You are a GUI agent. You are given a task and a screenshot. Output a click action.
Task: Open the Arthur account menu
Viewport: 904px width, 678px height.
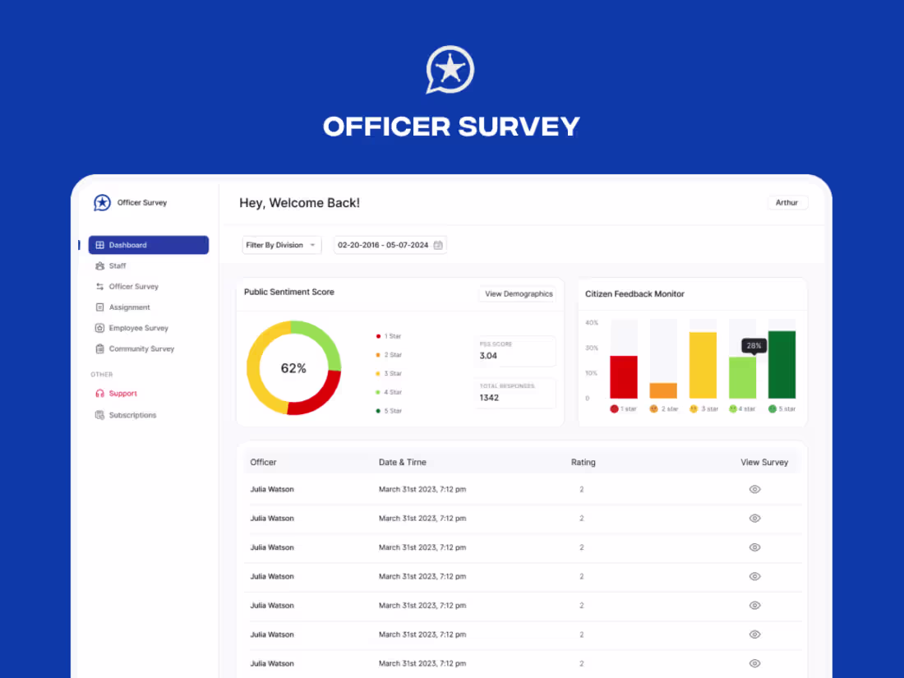(787, 202)
